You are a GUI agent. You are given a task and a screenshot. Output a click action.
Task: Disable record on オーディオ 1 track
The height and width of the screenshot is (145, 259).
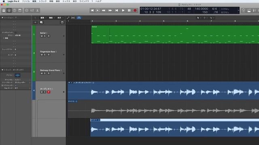tap(49, 92)
